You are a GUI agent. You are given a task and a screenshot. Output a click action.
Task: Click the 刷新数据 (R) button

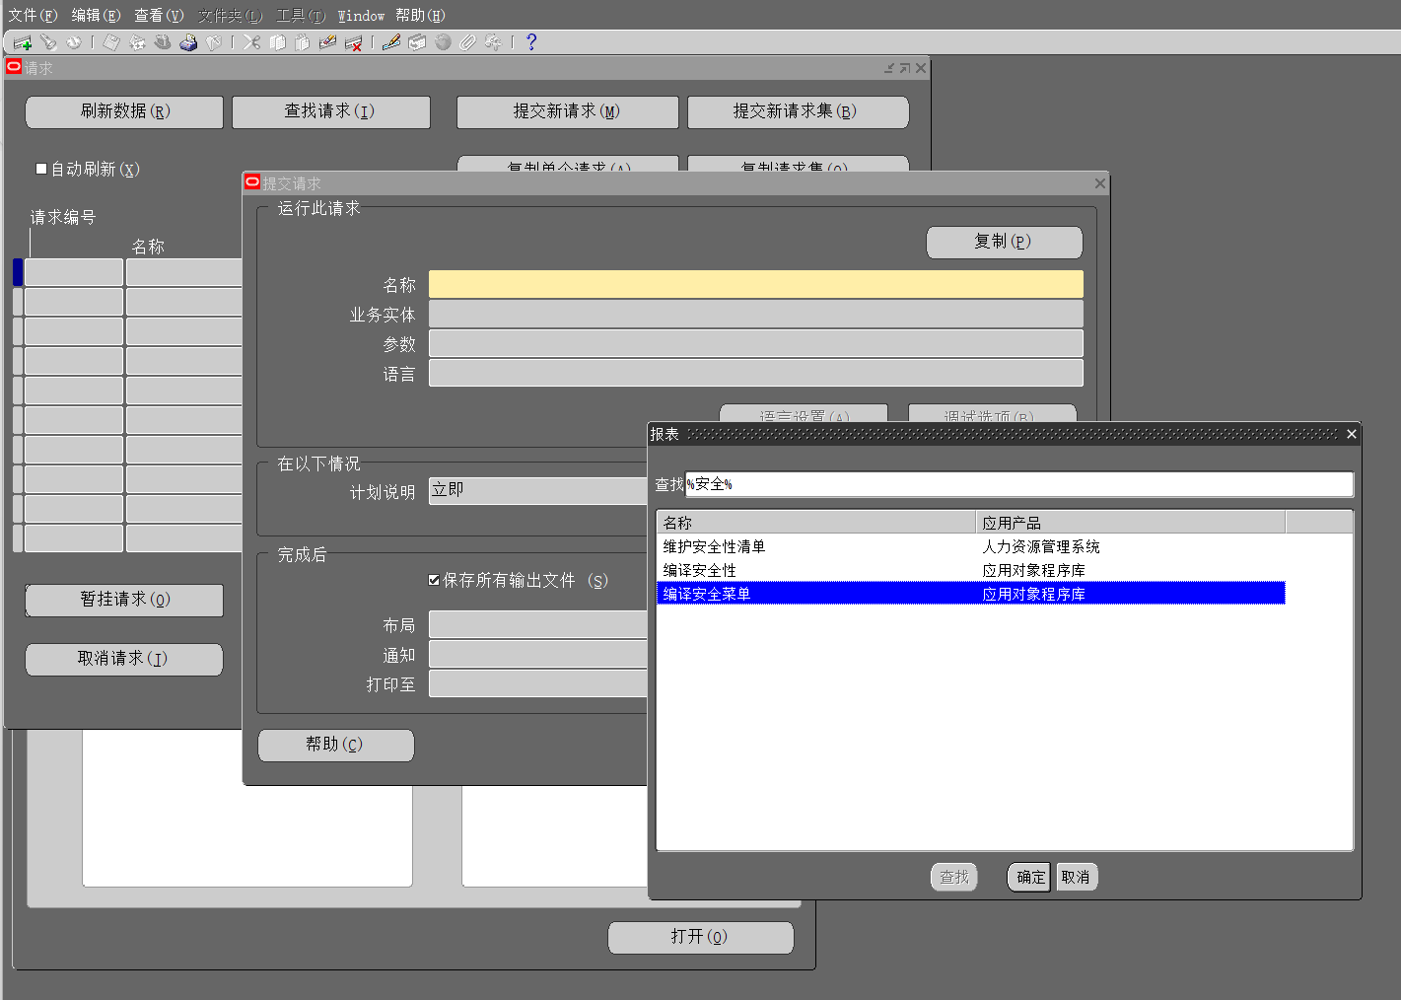(124, 111)
